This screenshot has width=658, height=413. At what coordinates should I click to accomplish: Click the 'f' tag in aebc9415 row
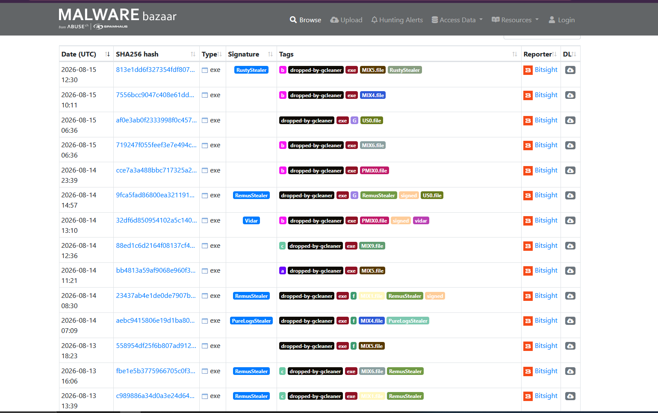[x=354, y=321]
